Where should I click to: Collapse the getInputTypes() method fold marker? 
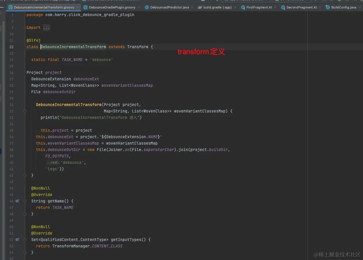click(25, 240)
